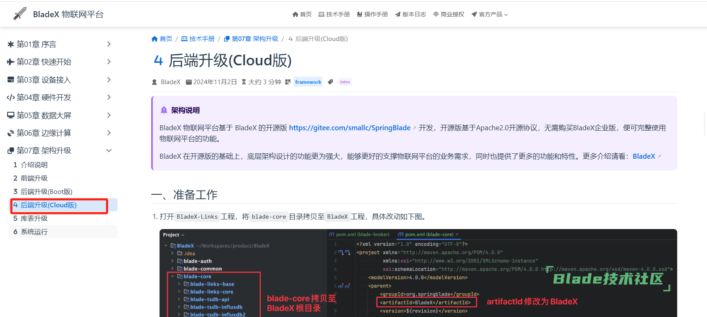Click the breadcrumb home icon
This screenshot has width=707, height=317.
click(x=154, y=39)
